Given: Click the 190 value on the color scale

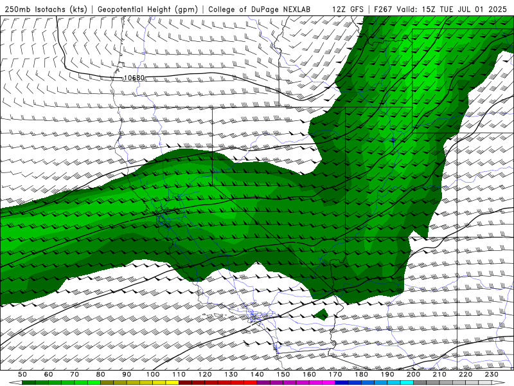Looking at the screenshot, I should tap(387, 374).
